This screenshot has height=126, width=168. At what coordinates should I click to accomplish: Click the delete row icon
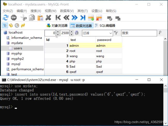(99, 17)
